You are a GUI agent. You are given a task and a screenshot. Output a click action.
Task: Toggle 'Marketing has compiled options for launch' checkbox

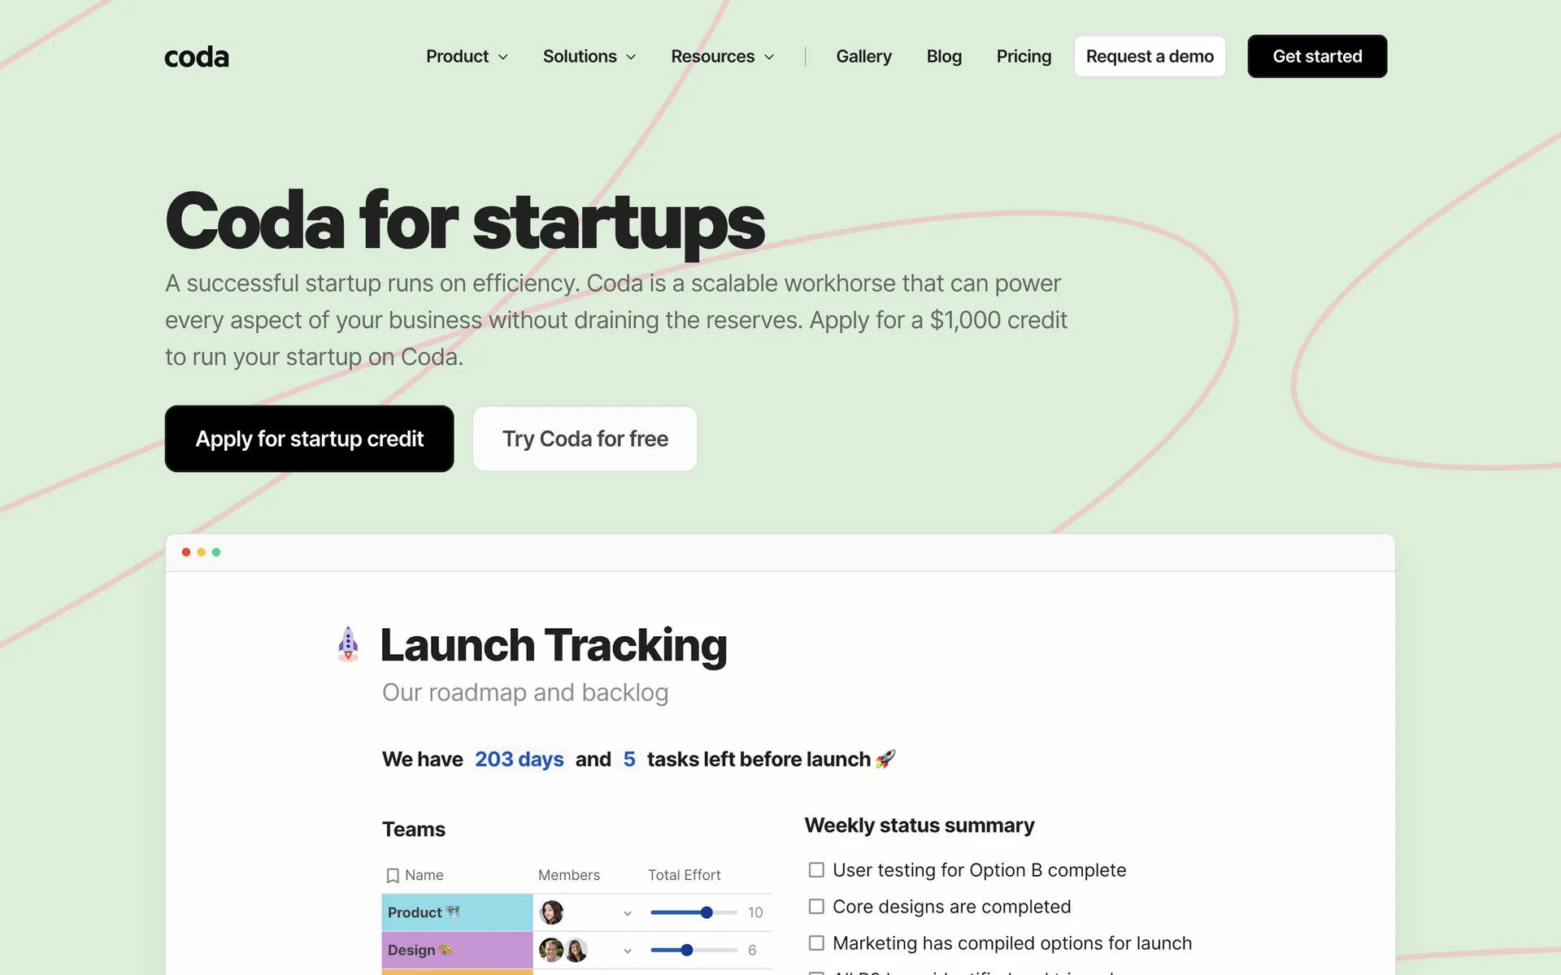coord(816,943)
